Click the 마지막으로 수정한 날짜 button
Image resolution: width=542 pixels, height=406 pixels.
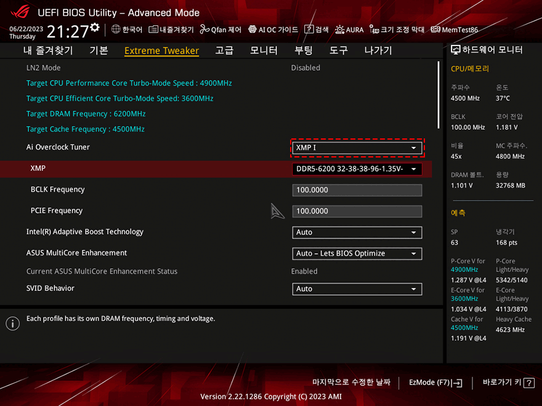pyautogui.click(x=351, y=382)
